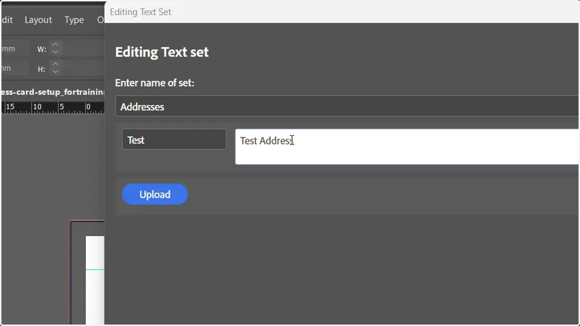
Task: Click the horizontal ruler in InDesign
Action: [x=53, y=107]
